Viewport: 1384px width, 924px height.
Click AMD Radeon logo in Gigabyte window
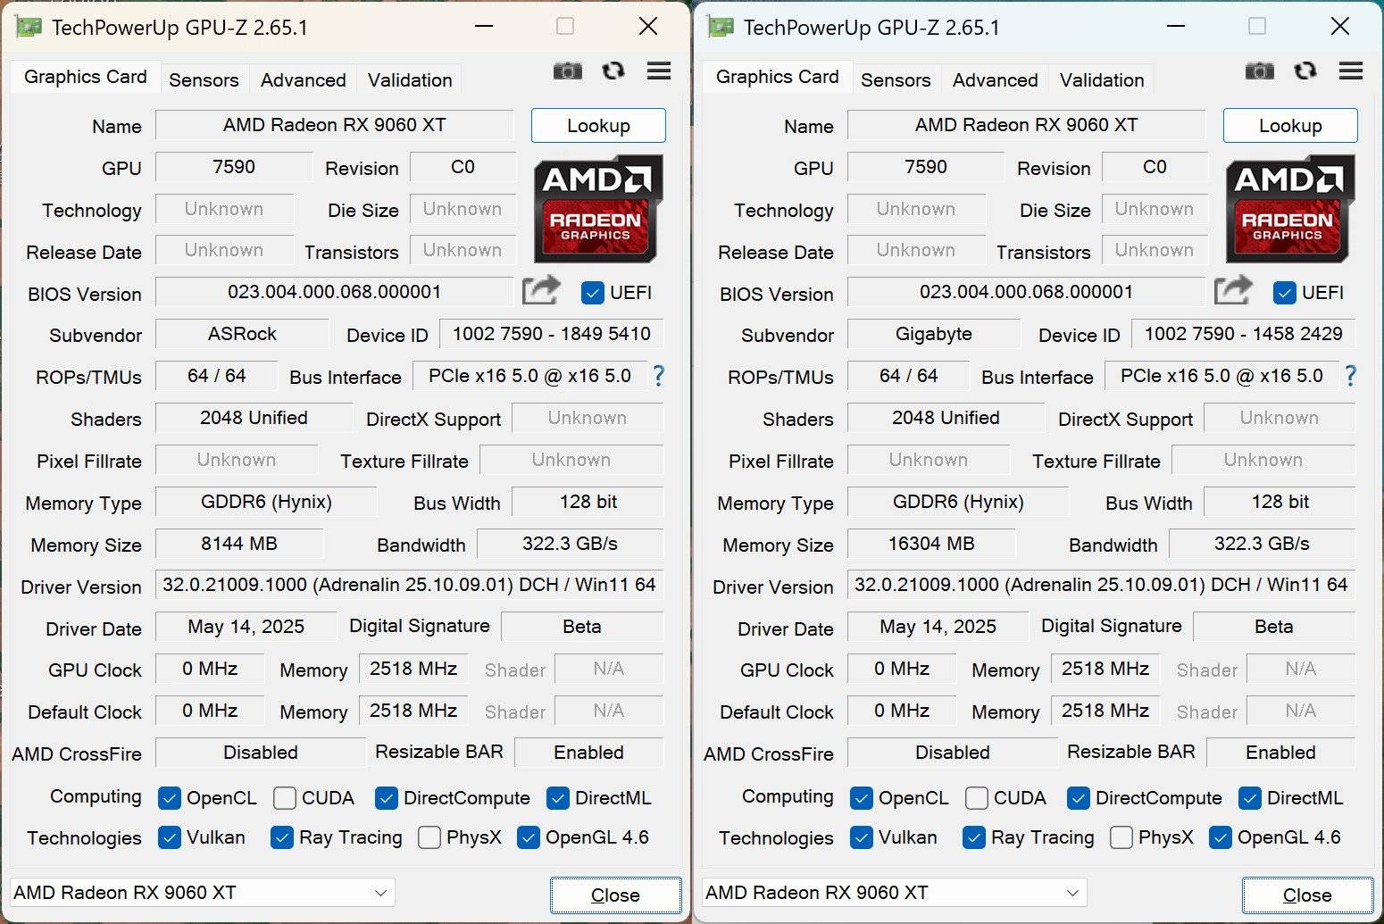(1290, 208)
